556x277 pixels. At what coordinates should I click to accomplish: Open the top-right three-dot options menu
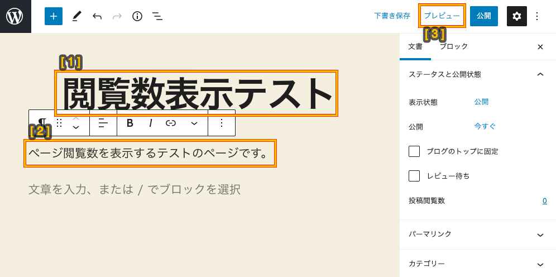click(x=537, y=16)
